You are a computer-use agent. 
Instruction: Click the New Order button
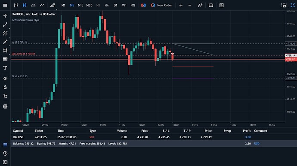click(161, 5)
